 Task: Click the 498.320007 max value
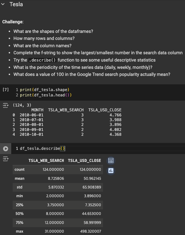91,231
